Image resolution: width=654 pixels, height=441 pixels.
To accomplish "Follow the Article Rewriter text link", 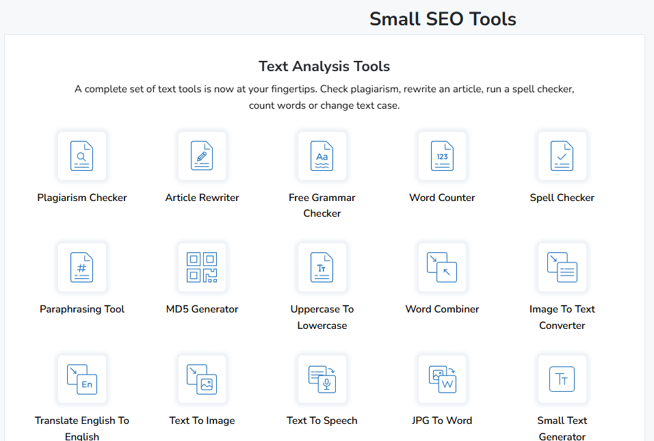I will 202,198.
